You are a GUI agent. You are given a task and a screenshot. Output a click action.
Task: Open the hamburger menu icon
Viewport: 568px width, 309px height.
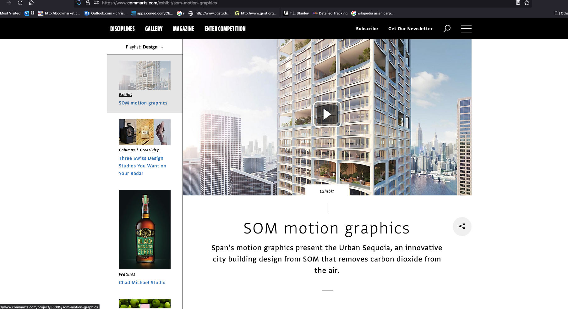(x=466, y=29)
